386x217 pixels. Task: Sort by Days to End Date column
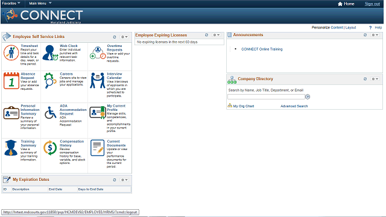pyautogui.click(x=90, y=189)
